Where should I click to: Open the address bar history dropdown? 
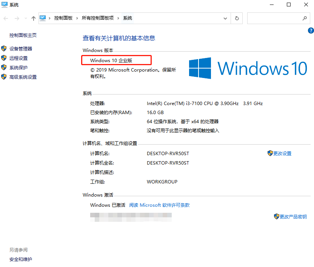pyautogui.click(x=225, y=18)
